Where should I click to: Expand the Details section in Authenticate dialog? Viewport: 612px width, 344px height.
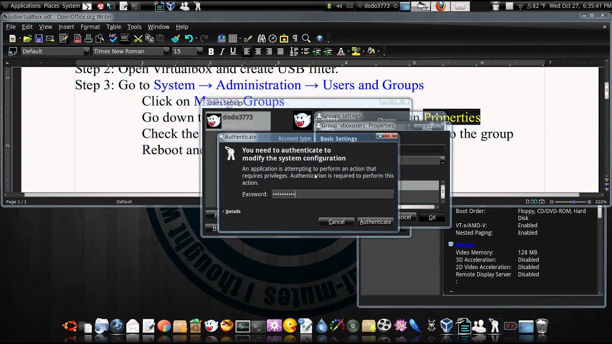[x=232, y=211]
